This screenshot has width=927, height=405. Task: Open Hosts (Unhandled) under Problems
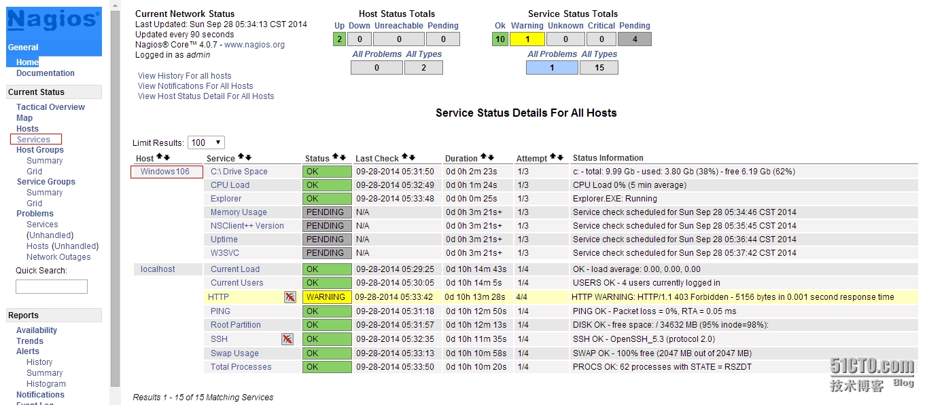pos(63,246)
